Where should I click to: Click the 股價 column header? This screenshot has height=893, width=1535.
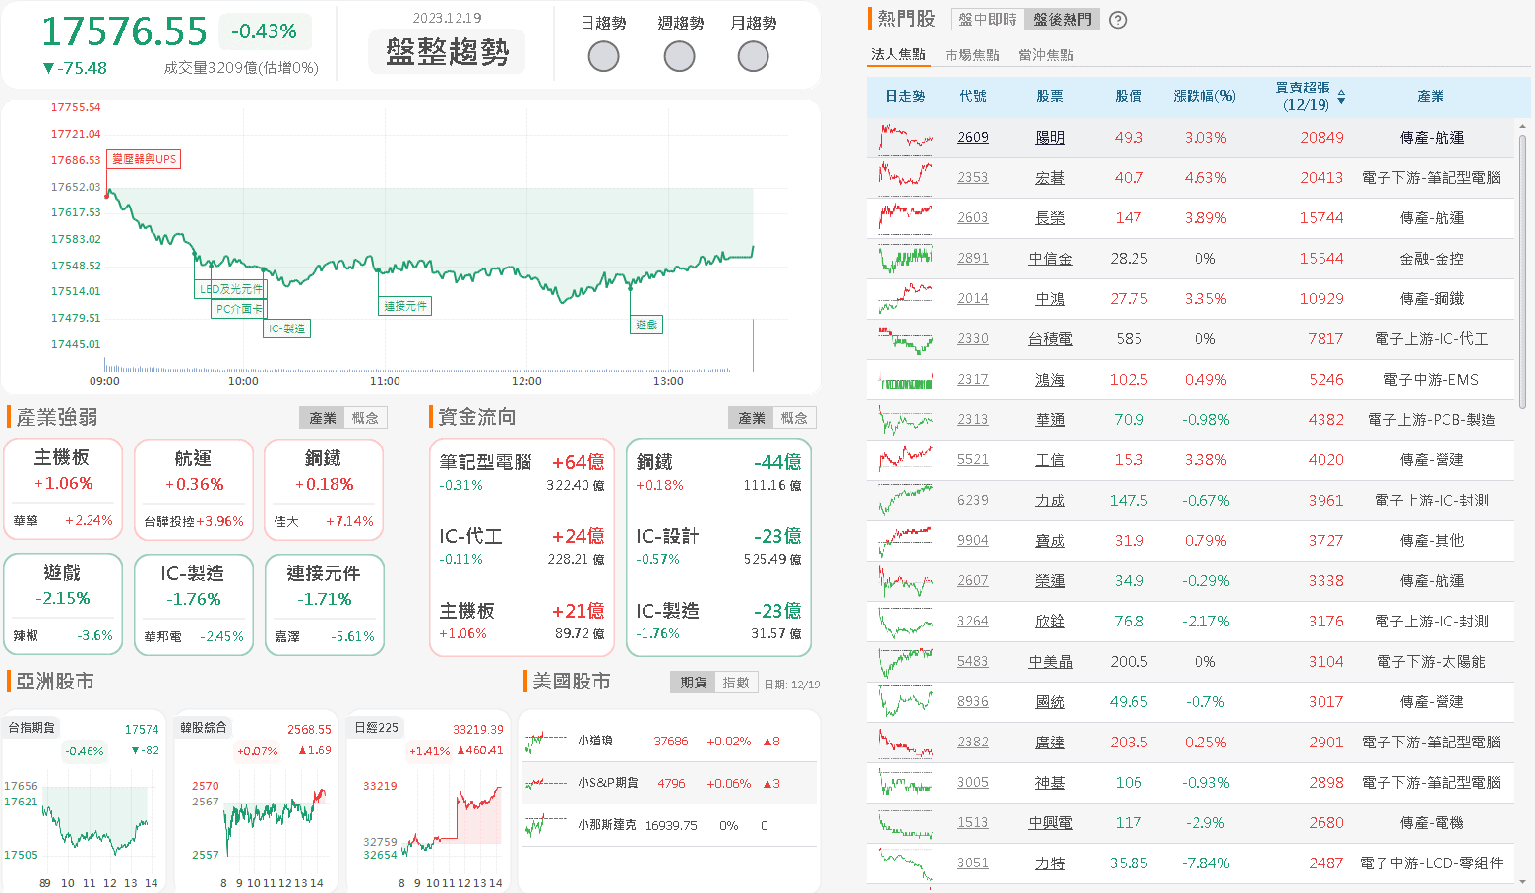pyautogui.click(x=1129, y=96)
